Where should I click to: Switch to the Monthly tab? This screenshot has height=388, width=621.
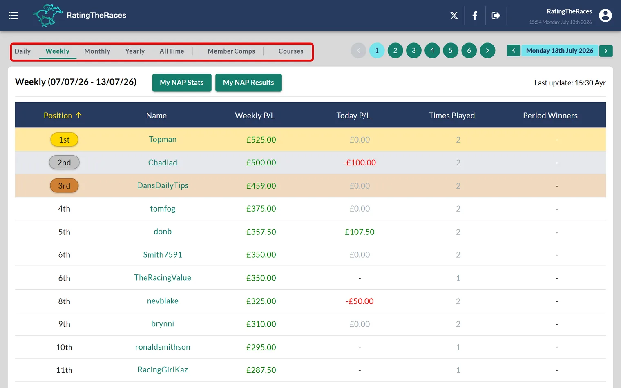coord(97,51)
